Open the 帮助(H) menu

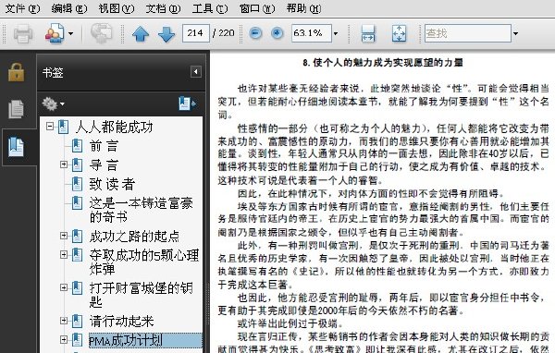pyautogui.click(x=303, y=8)
